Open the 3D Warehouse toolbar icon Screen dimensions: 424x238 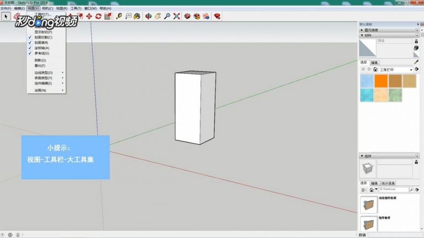coord(187,16)
